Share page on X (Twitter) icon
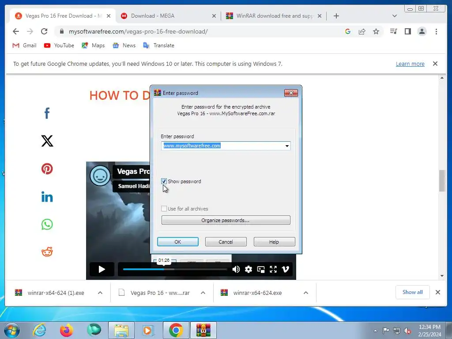452x339 pixels. pyautogui.click(x=47, y=141)
